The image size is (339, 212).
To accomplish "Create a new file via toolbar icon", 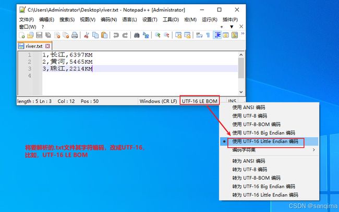I will 22,35.
